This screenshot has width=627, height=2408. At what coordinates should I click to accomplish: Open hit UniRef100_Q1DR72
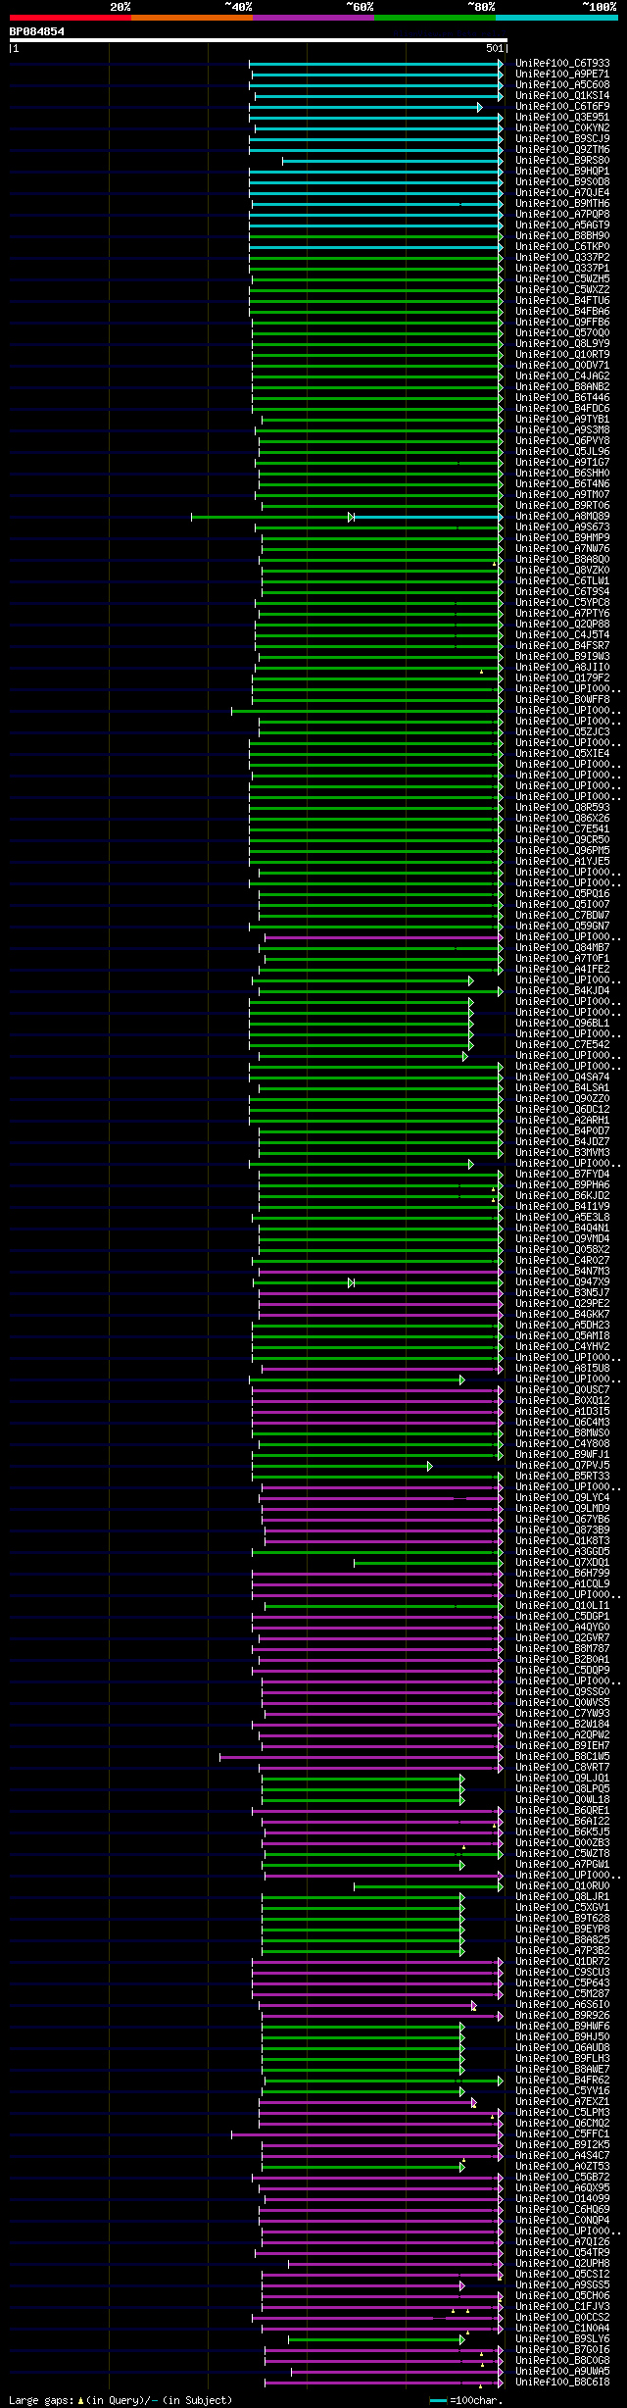click(562, 1962)
